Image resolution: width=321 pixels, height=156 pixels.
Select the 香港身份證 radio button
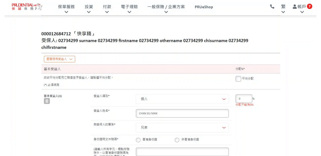click(138, 140)
